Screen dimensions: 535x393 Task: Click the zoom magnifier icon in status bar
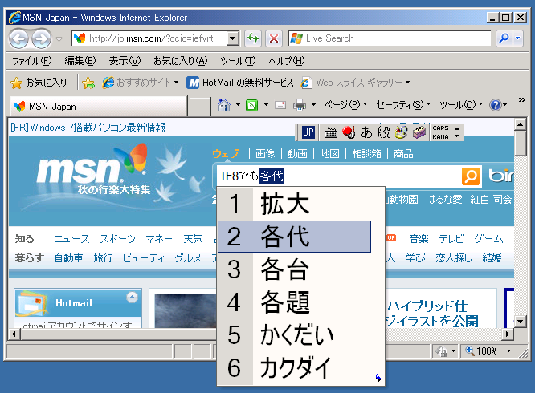point(470,350)
